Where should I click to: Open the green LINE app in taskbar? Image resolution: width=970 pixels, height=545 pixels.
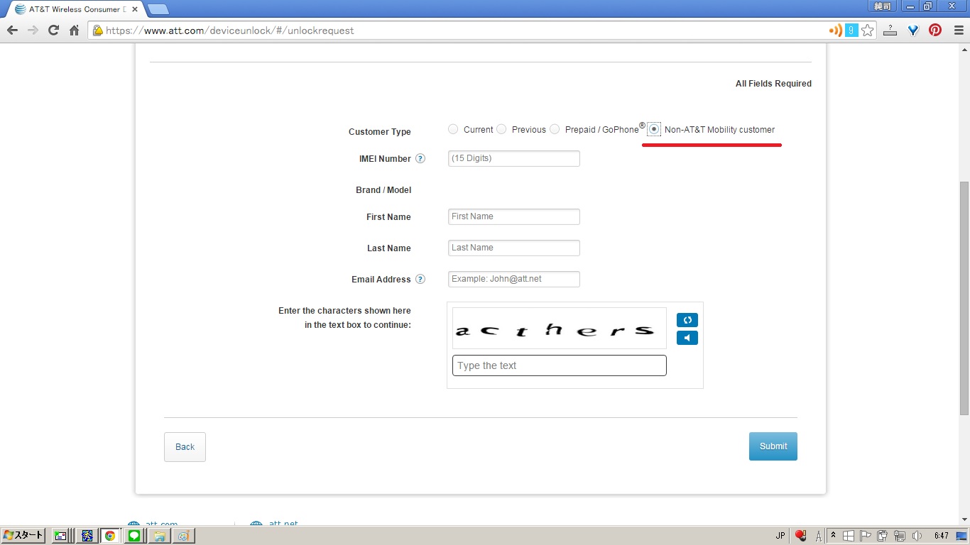(x=133, y=536)
